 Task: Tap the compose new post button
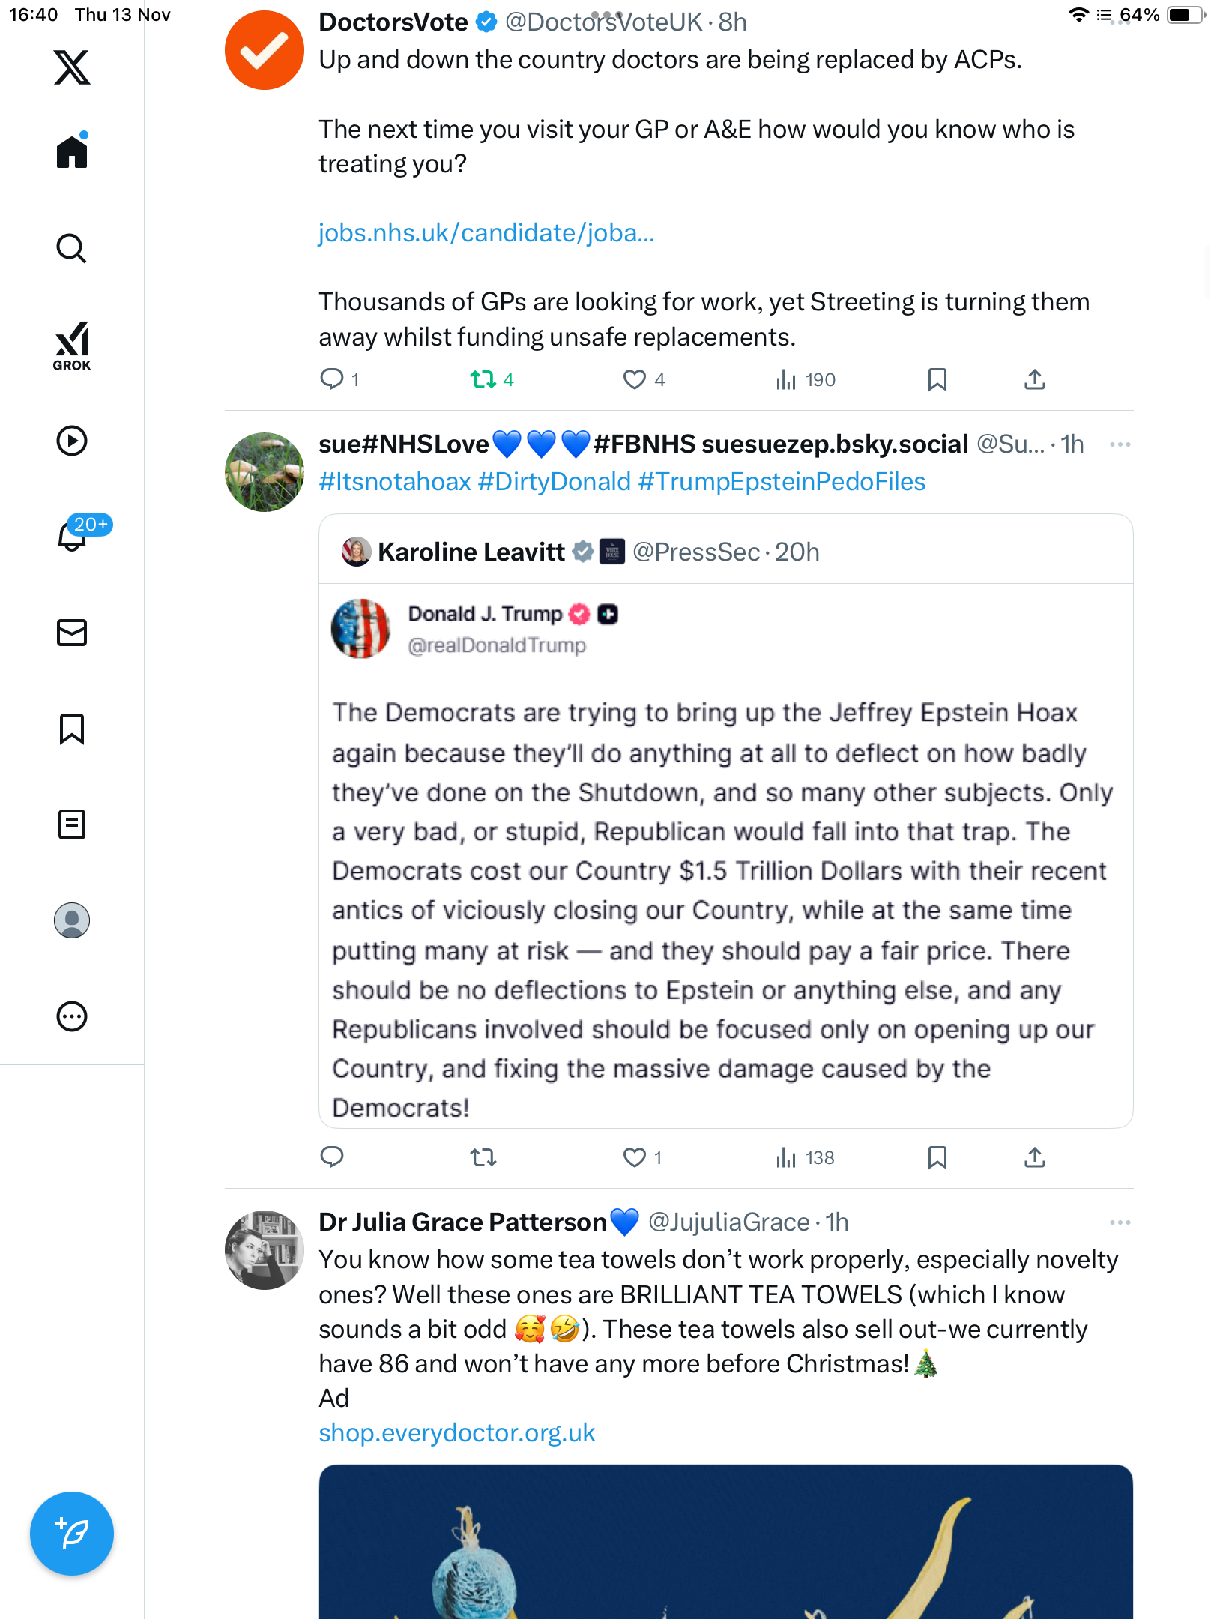pos(72,1534)
